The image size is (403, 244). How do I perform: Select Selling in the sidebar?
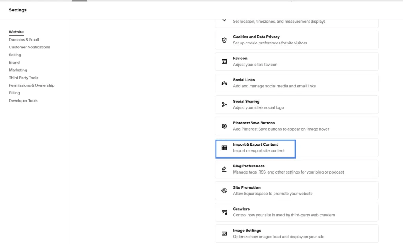[x=15, y=55]
